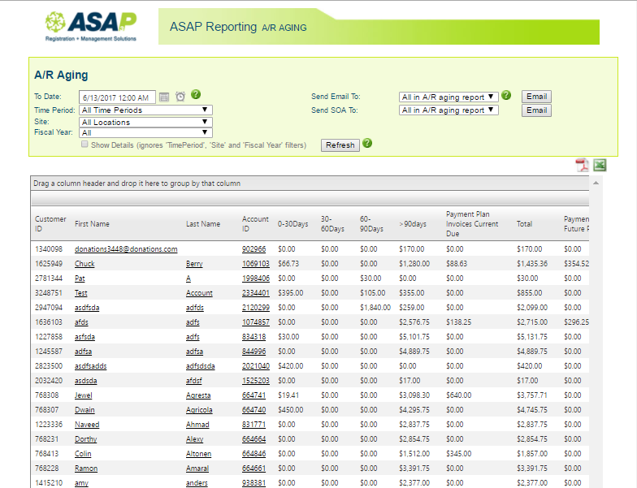This screenshot has height=488, width=637.
Task: Open the Jewel first name link
Action: coord(84,395)
